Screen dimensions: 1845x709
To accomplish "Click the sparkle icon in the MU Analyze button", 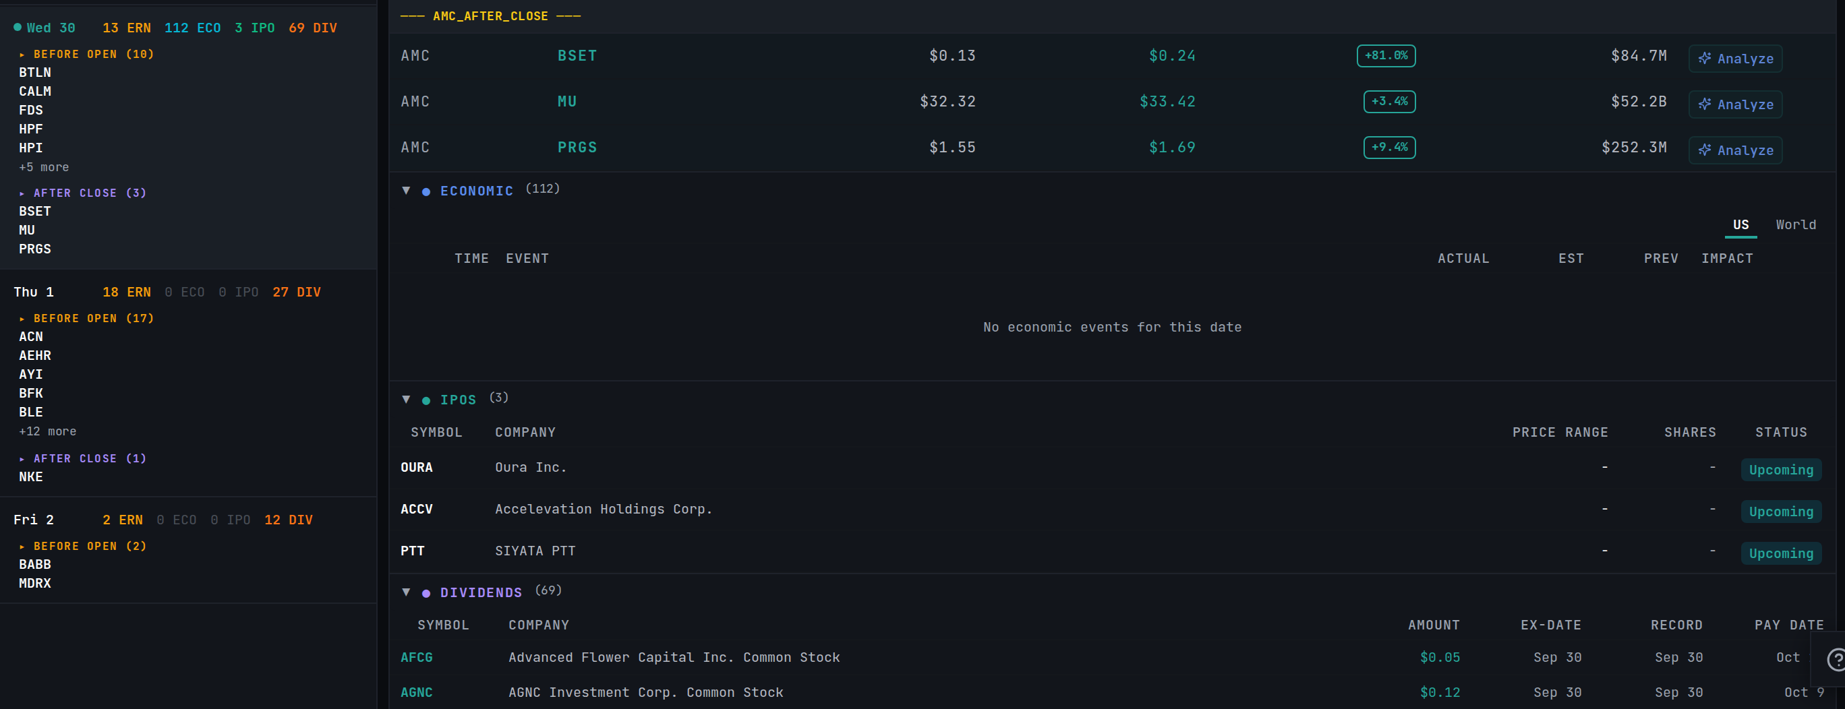I will [x=1705, y=104].
